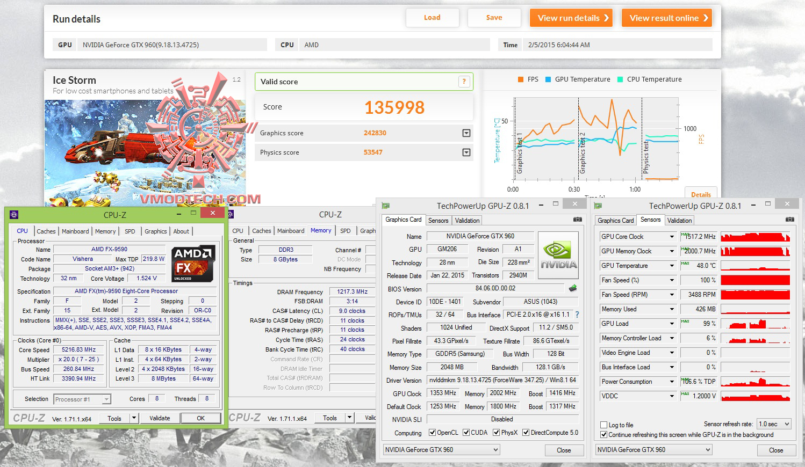Image resolution: width=805 pixels, height=467 pixels.
Task: Click the camera screenshot icon in GPU-Z Sensors window
Action: [790, 220]
